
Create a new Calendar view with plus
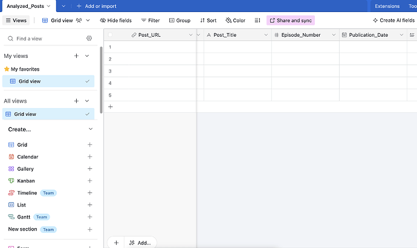(x=90, y=157)
